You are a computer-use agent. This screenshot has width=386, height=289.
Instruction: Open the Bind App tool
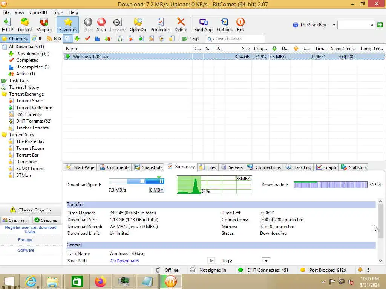(203, 25)
